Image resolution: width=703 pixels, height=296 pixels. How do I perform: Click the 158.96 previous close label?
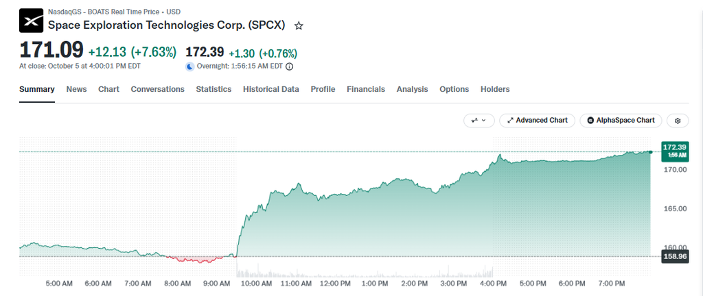[675, 257]
